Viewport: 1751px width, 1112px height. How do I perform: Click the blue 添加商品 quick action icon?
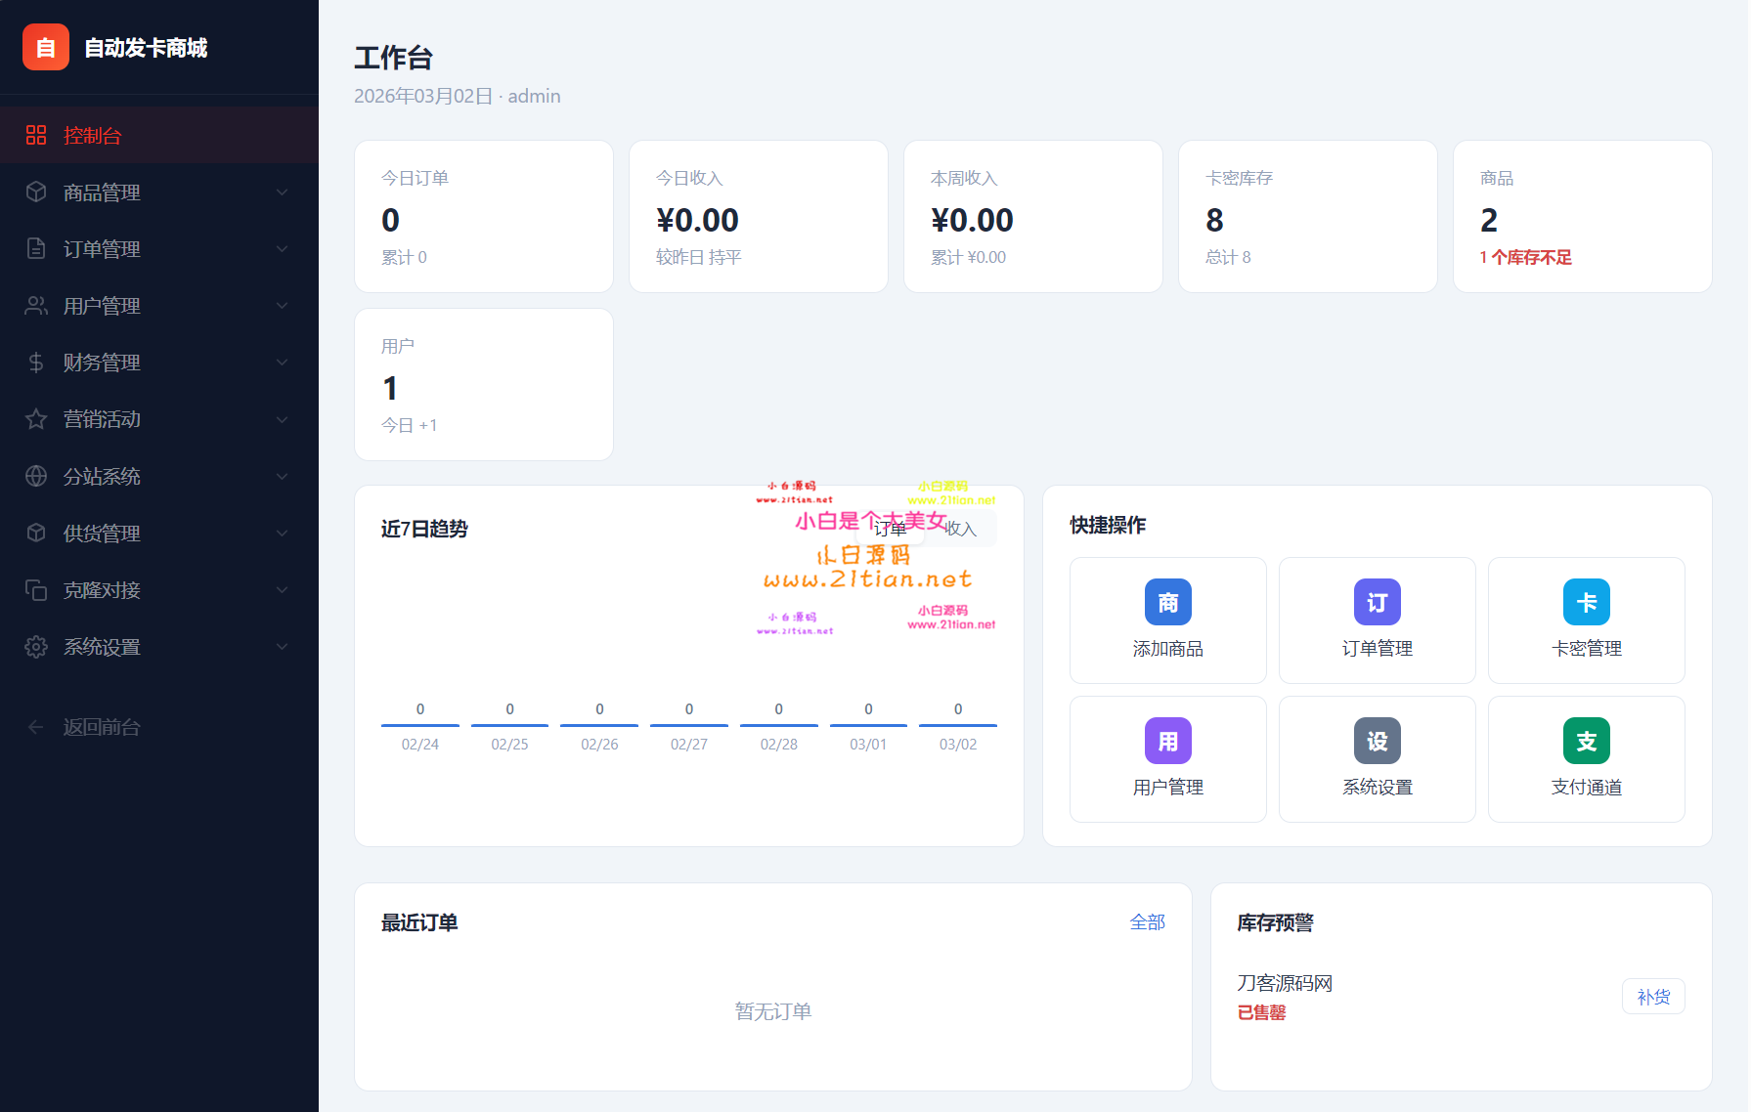[x=1167, y=602]
